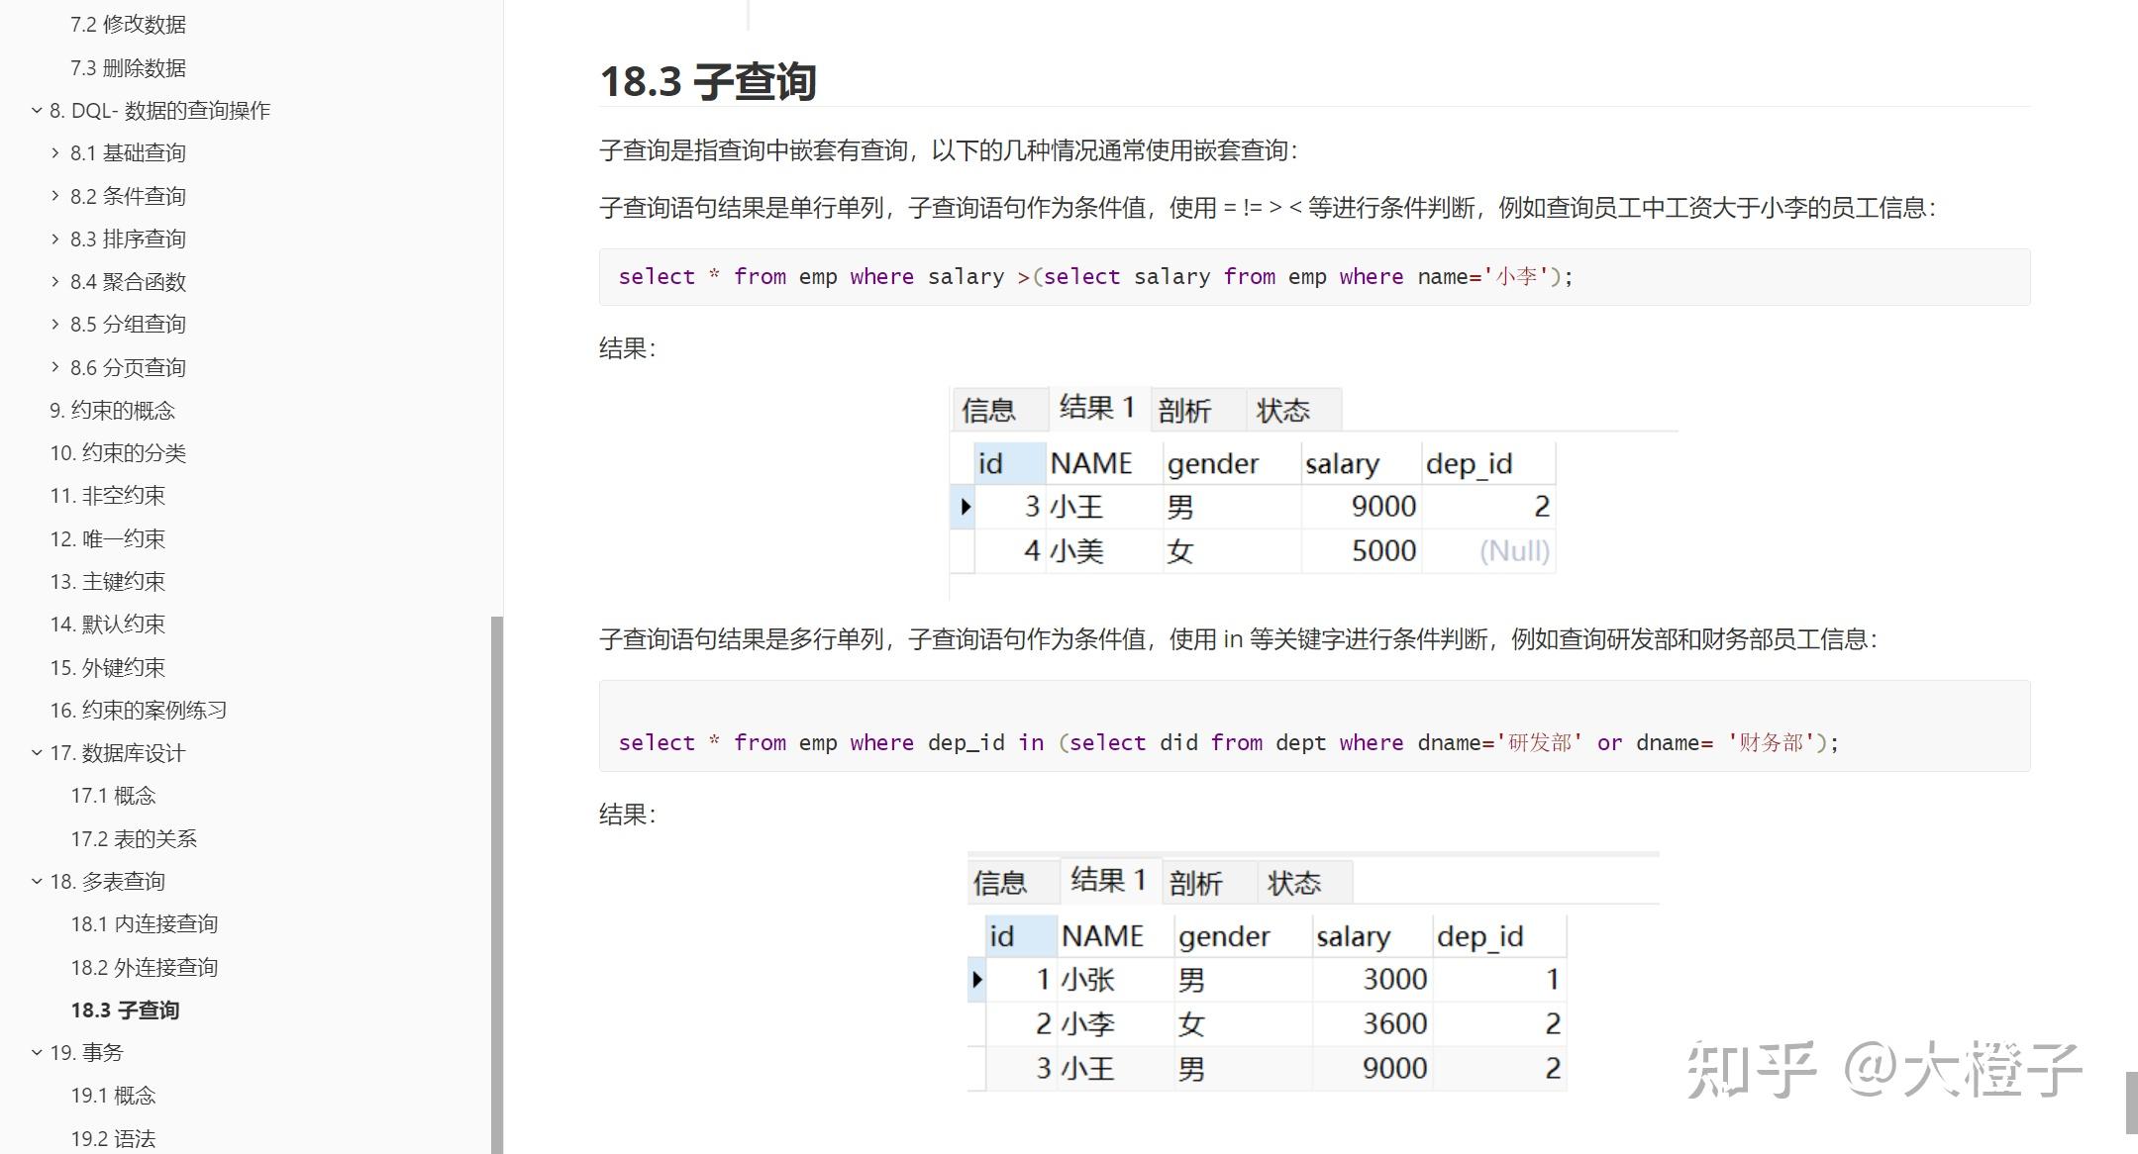Collapse the "8. DQL- 数据的查询操作" section

coord(36,110)
